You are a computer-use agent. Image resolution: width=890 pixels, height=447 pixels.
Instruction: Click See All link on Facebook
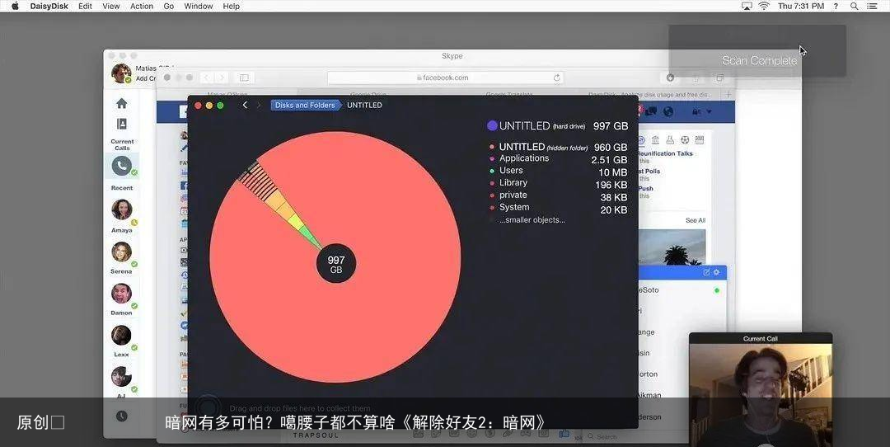tap(695, 220)
